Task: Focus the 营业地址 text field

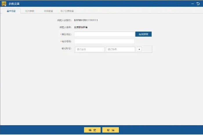Action: (x=104, y=34)
